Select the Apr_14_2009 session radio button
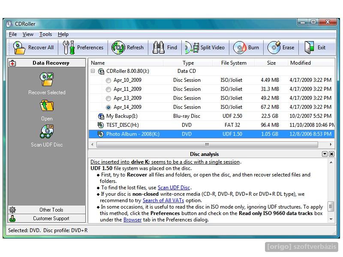This screenshot has height=257, width=343. 108,108
